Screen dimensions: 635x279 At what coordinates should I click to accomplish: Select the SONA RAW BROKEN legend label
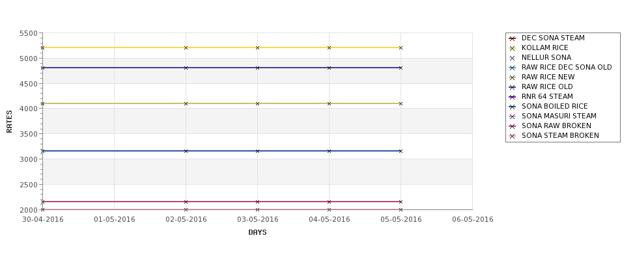point(556,126)
